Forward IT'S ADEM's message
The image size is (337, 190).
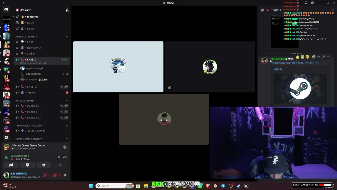point(324,57)
